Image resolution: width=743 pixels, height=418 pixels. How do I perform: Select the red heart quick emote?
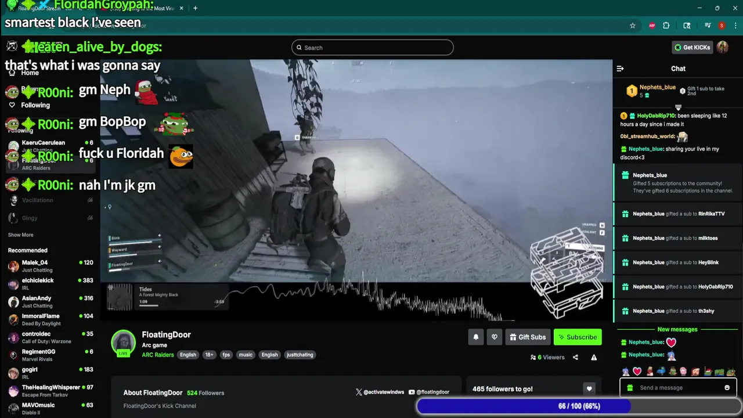tap(637, 372)
